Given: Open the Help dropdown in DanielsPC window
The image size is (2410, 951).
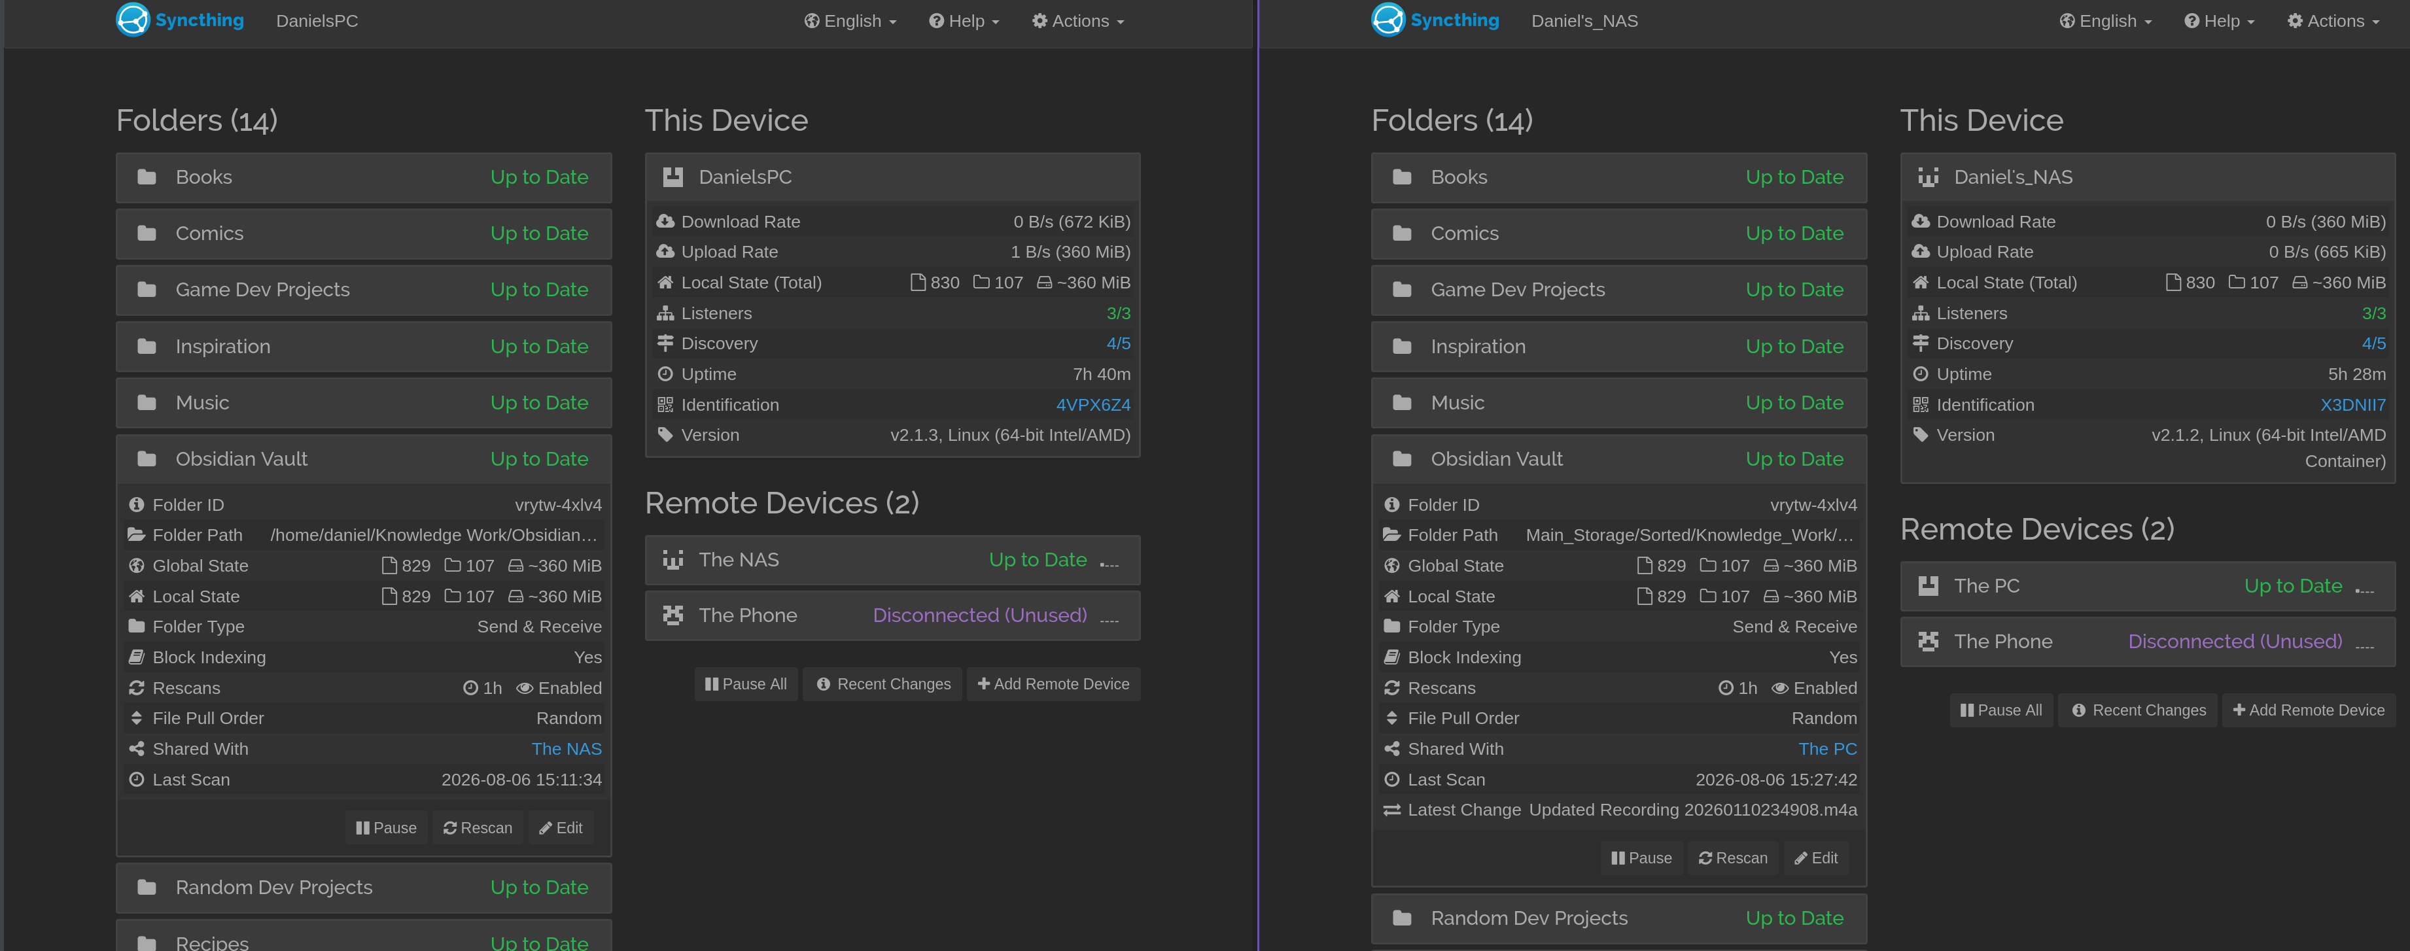Looking at the screenshot, I should tap(964, 20).
